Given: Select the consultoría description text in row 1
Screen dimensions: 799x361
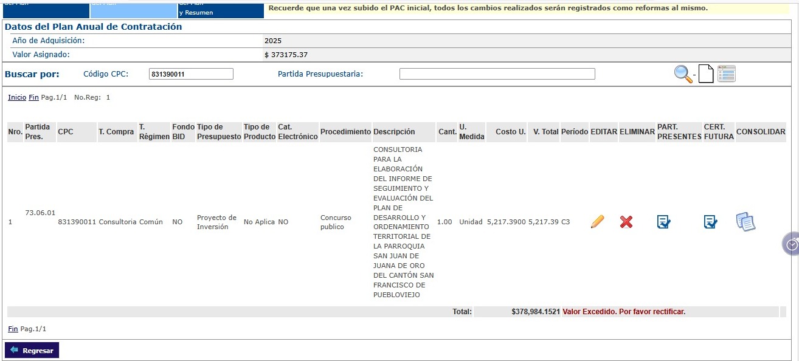Looking at the screenshot, I should point(403,222).
